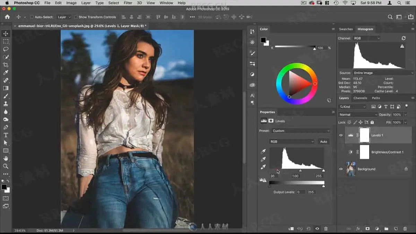Screen dimensions: 416x234
Task: Select the Hand tool
Action: [6, 158]
